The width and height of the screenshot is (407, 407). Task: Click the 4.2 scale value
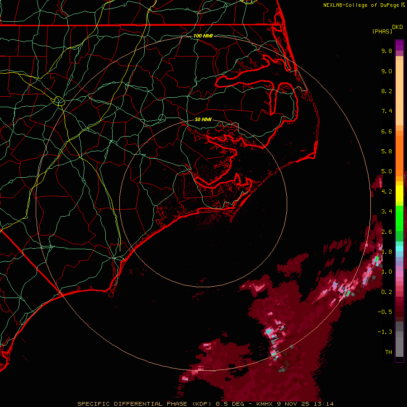(x=387, y=192)
